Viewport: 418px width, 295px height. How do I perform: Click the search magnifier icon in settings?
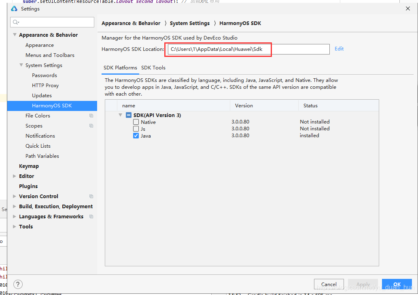[16, 22]
